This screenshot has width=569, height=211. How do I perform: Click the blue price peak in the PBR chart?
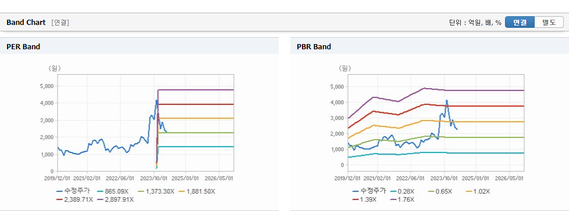pos(447,100)
